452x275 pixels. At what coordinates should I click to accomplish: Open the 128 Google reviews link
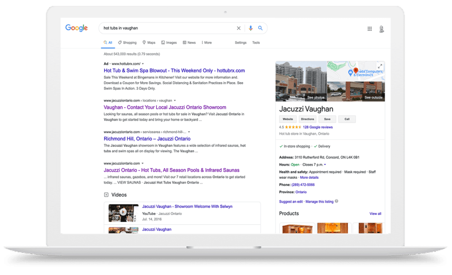coord(317,127)
